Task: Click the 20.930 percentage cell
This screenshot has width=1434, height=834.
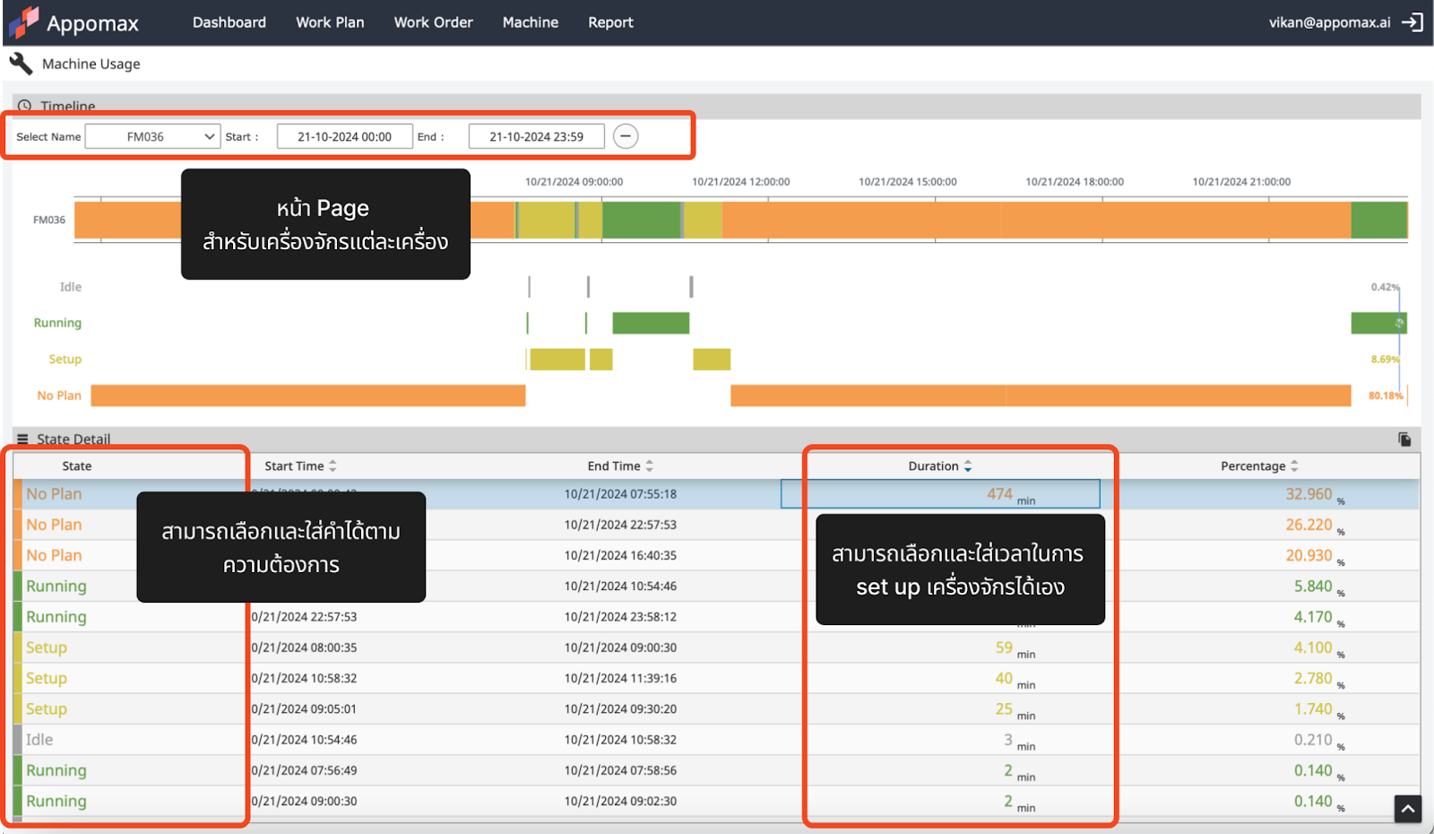Action: [1309, 555]
